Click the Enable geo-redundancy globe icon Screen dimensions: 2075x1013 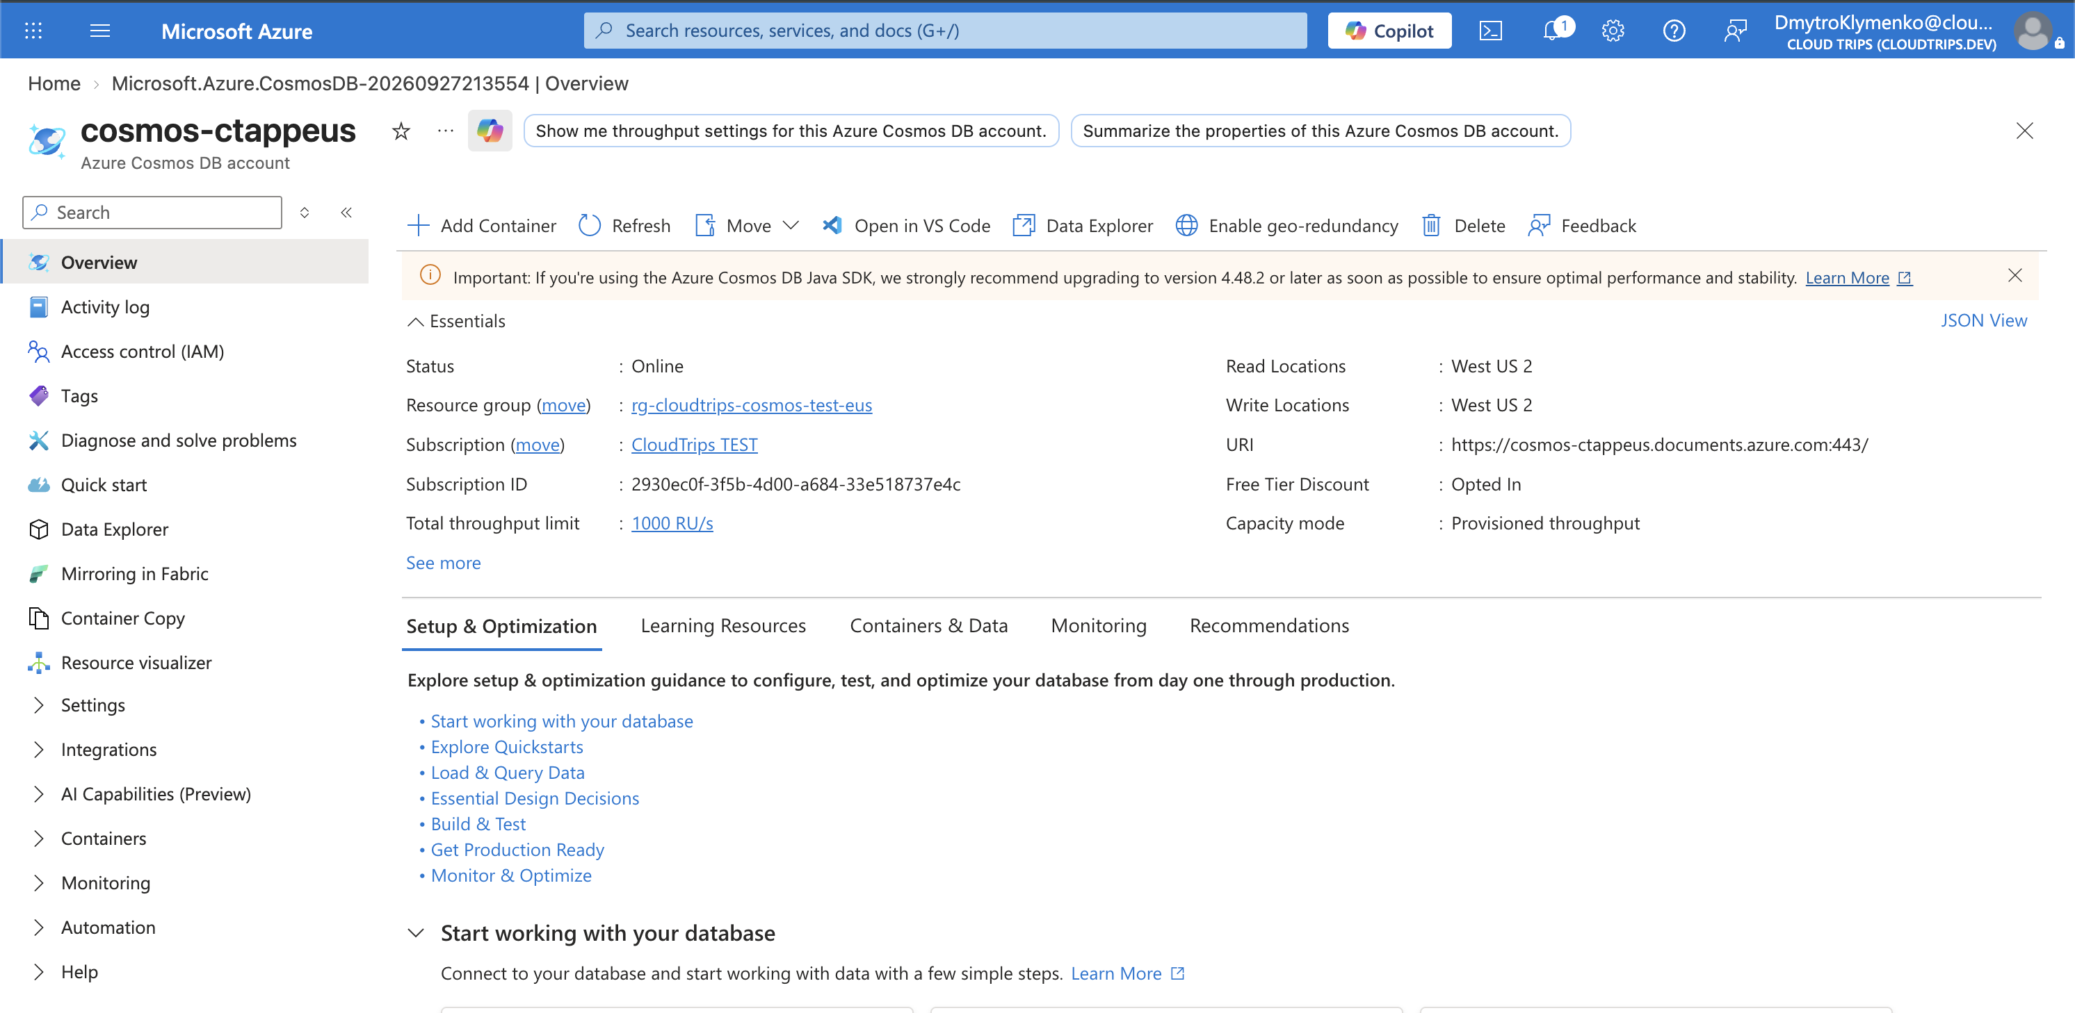point(1186,226)
